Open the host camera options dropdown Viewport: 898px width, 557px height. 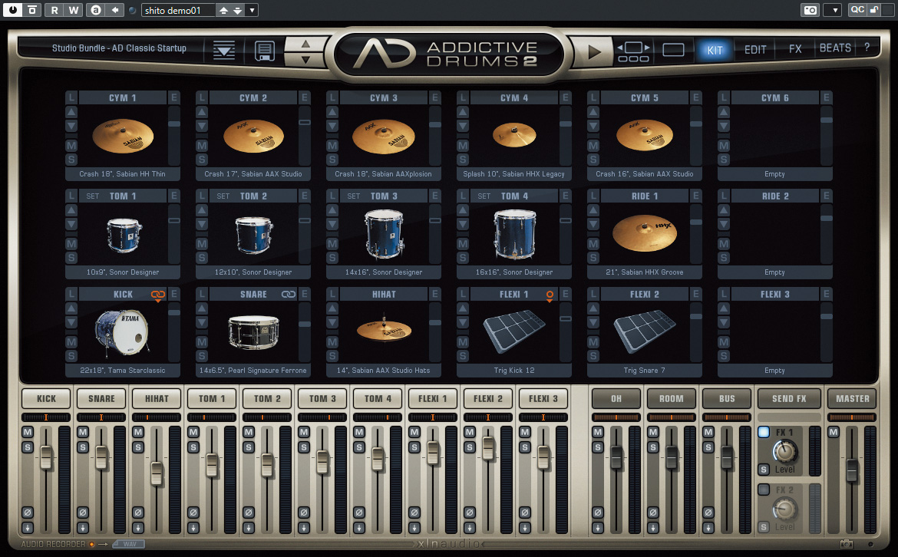point(835,10)
